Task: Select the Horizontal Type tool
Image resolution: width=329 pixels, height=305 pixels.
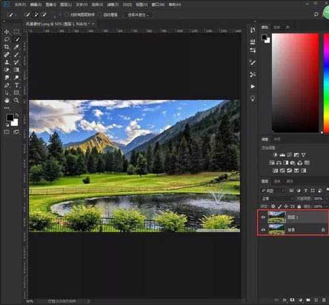Action: tap(16, 85)
